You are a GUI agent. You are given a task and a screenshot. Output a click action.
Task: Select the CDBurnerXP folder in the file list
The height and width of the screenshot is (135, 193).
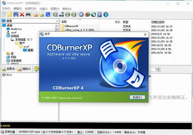point(71,26)
